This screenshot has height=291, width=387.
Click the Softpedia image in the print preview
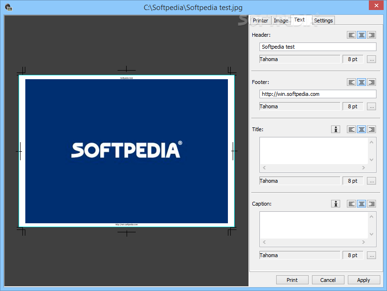pos(127,151)
